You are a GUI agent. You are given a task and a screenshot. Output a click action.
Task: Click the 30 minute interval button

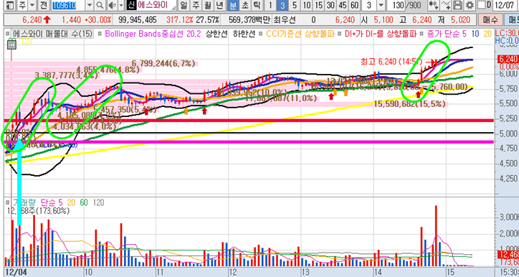click(x=330, y=5)
